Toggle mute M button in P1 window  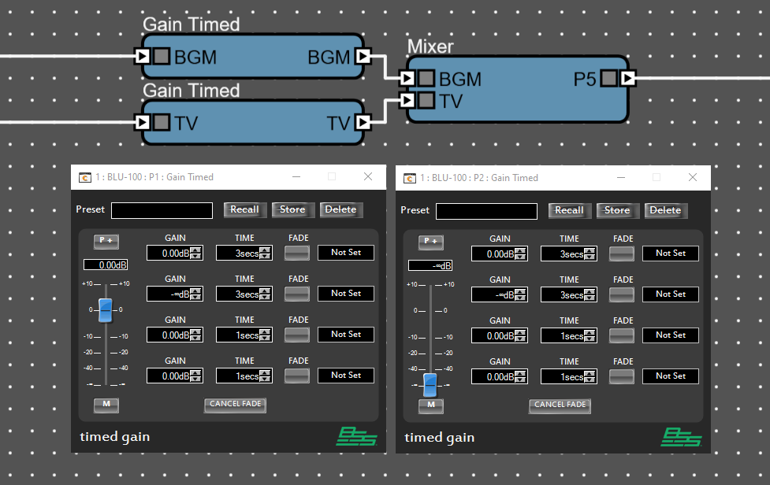pyautogui.click(x=106, y=405)
